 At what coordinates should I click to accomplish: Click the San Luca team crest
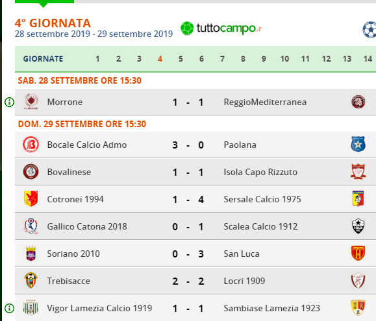(358, 253)
